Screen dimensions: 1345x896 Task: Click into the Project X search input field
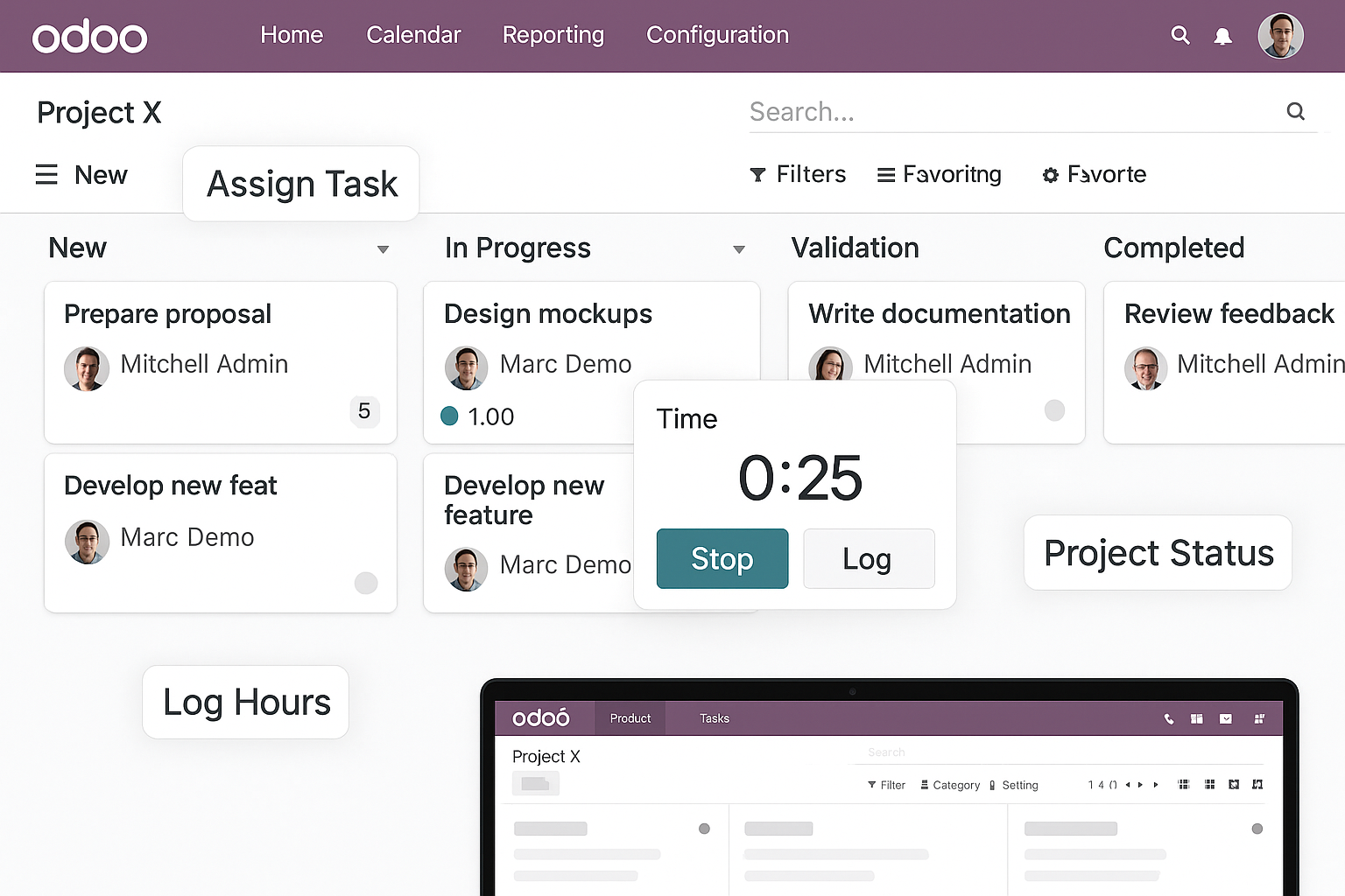pyautogui.click(x=1007, y=112)
